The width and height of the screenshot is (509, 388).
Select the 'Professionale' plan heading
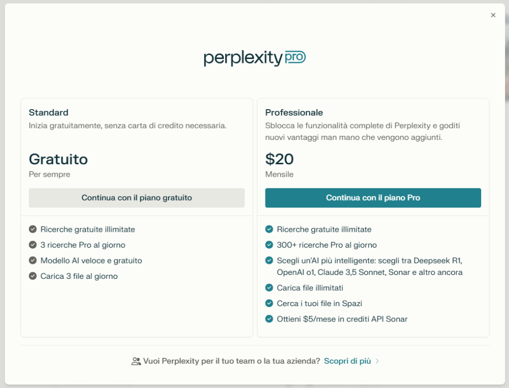click(x=294, y=113)
